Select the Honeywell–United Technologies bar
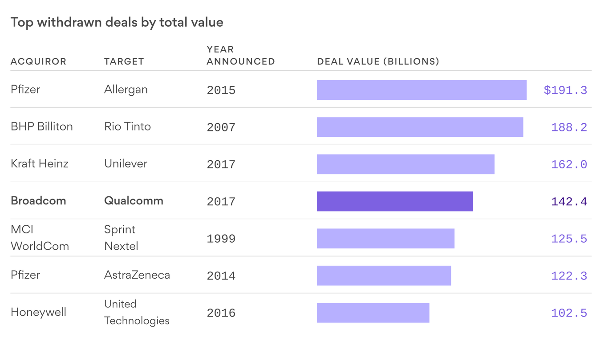The width and height of the screenshot is (608, 342). (373, 313)
